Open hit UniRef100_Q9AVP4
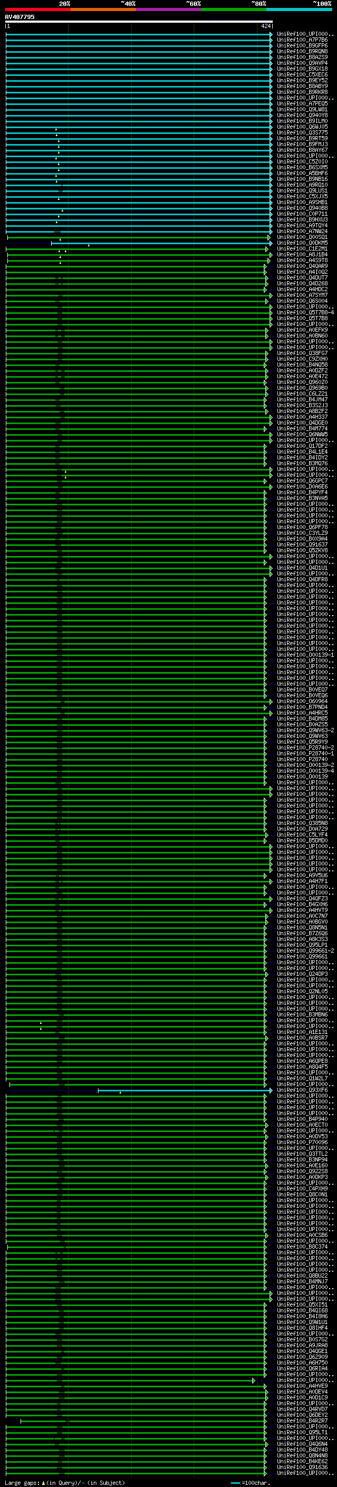337x1487 pixels. pyautogui.click(x=302, y=63)
